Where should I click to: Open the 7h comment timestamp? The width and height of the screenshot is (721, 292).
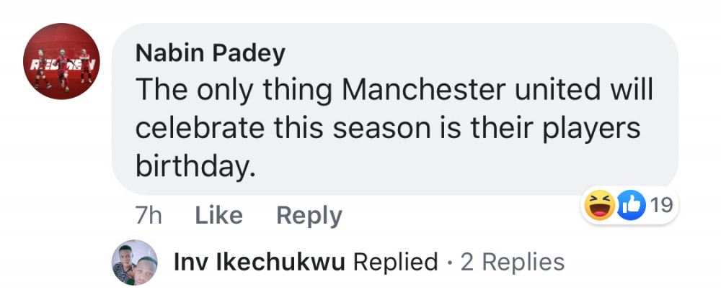click(148, 215)
